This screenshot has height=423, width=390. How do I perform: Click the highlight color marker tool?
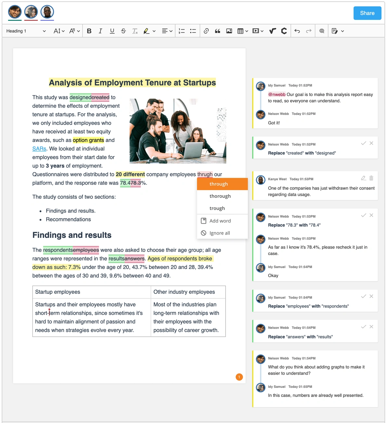[x=146, y=31]
